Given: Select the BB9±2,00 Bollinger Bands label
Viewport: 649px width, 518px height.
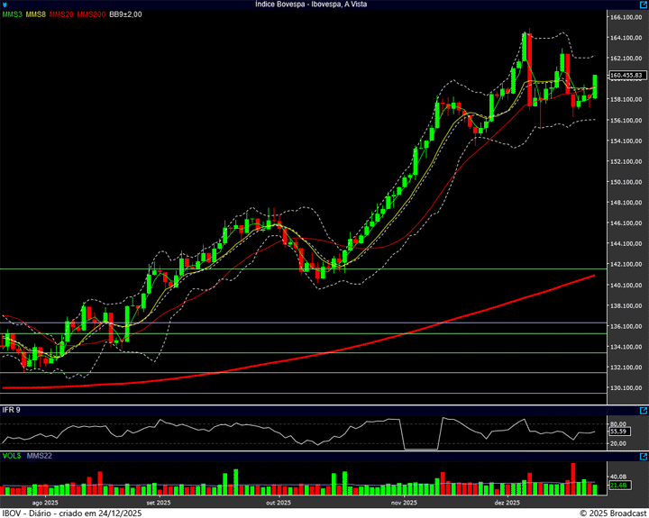Looking at the screenshot, I should click(x=125, y=14).
